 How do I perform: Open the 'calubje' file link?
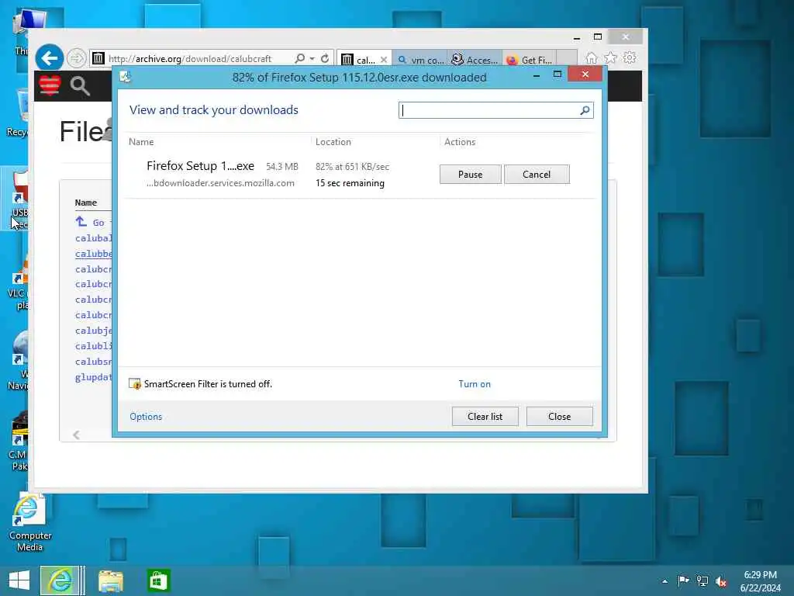tap(94, 331)
